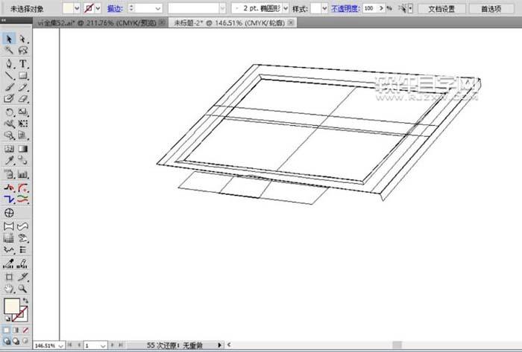
Task: Choose the Eyedropper tool
Action: click(9, 160)
